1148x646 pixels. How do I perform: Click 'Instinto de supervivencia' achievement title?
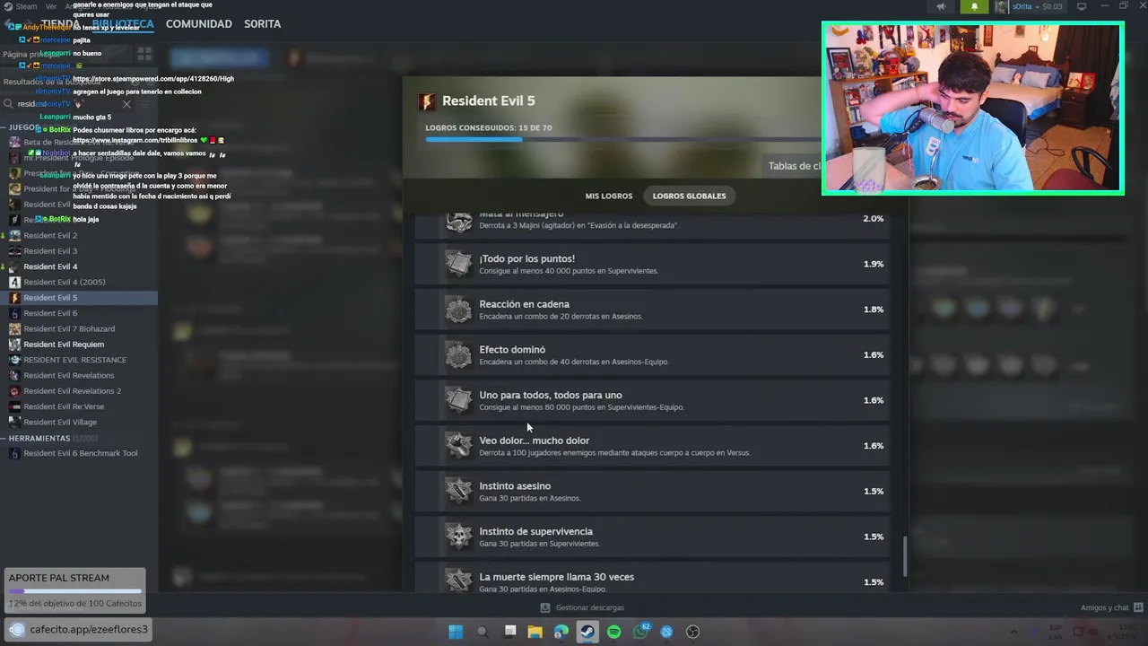[x=535, y=532]
